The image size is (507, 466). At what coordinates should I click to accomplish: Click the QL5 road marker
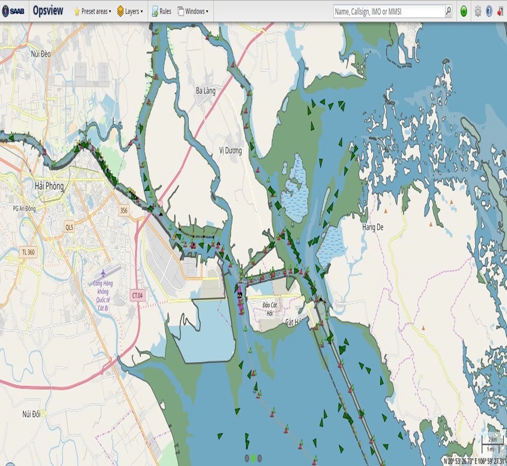(x=69, y=227)
